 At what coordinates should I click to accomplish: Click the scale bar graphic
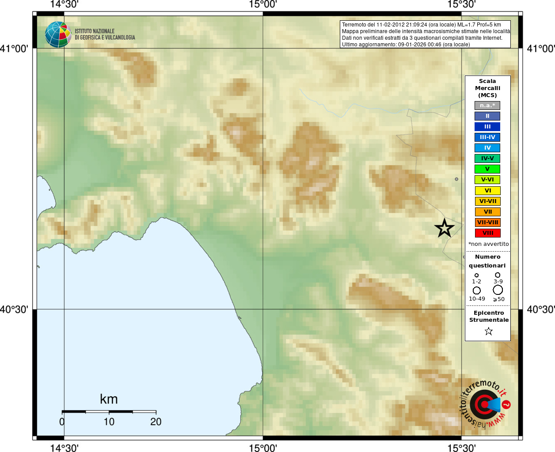tap(109, 412)
